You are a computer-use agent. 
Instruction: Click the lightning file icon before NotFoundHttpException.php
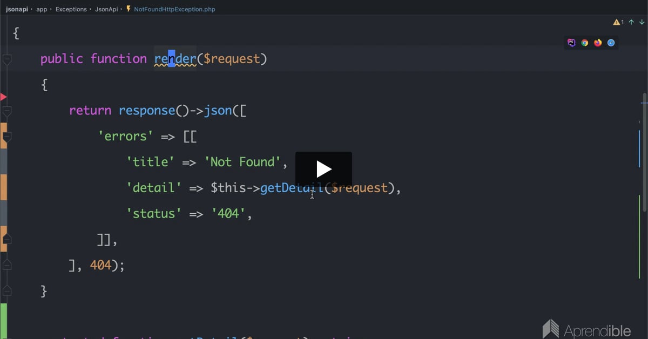pyautogui.click(x=129, y=9)
